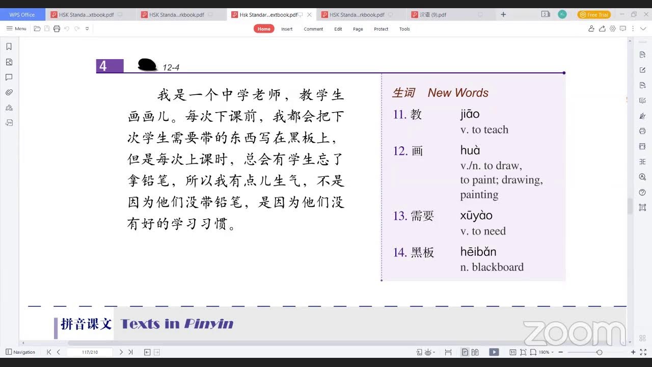Open settings gear icon at top right
Image resolution: width=652 pixels, height=367 pixels.
(613, 29)
